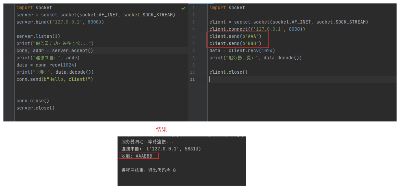Click line number 5 in client gutter
Image resolution: width=400 pixels, height=189 pixels.
(x=193, y=37)
